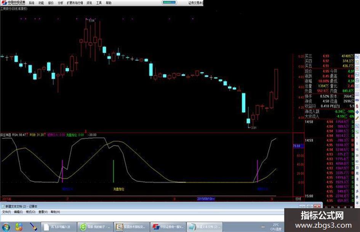This screenshot has width=360, height=232.
Task: Open Notepad 编辑(E) menu
Action: click(x=18, y=212)
